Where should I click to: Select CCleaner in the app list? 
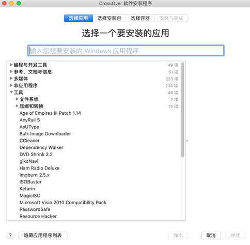click(x=29, y=141)
